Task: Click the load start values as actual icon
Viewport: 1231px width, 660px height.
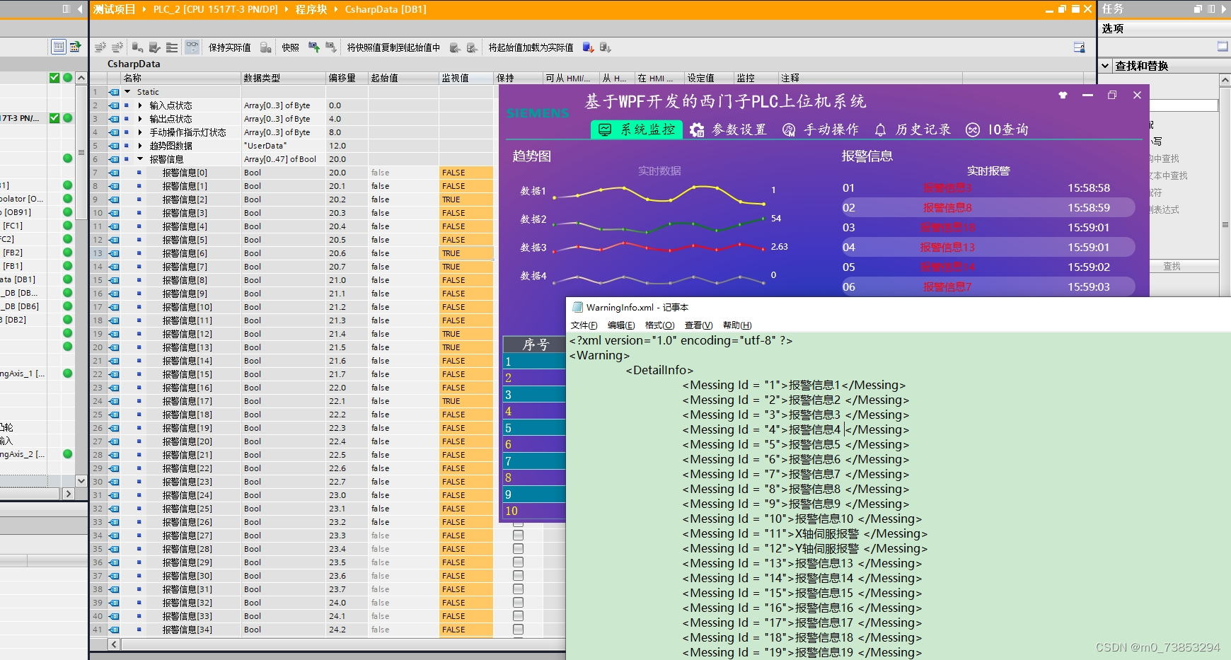Action: tap(589, 47)
